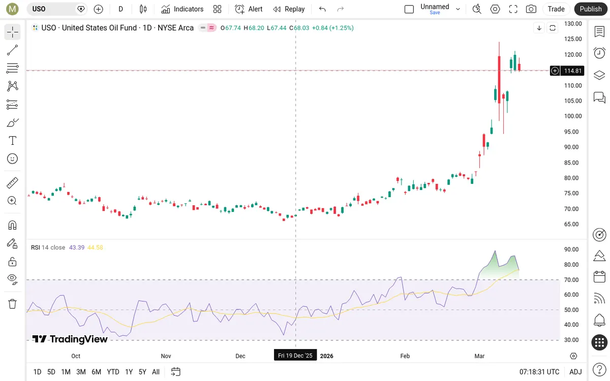Open the Pine editor triangle icon

point(599,256)
